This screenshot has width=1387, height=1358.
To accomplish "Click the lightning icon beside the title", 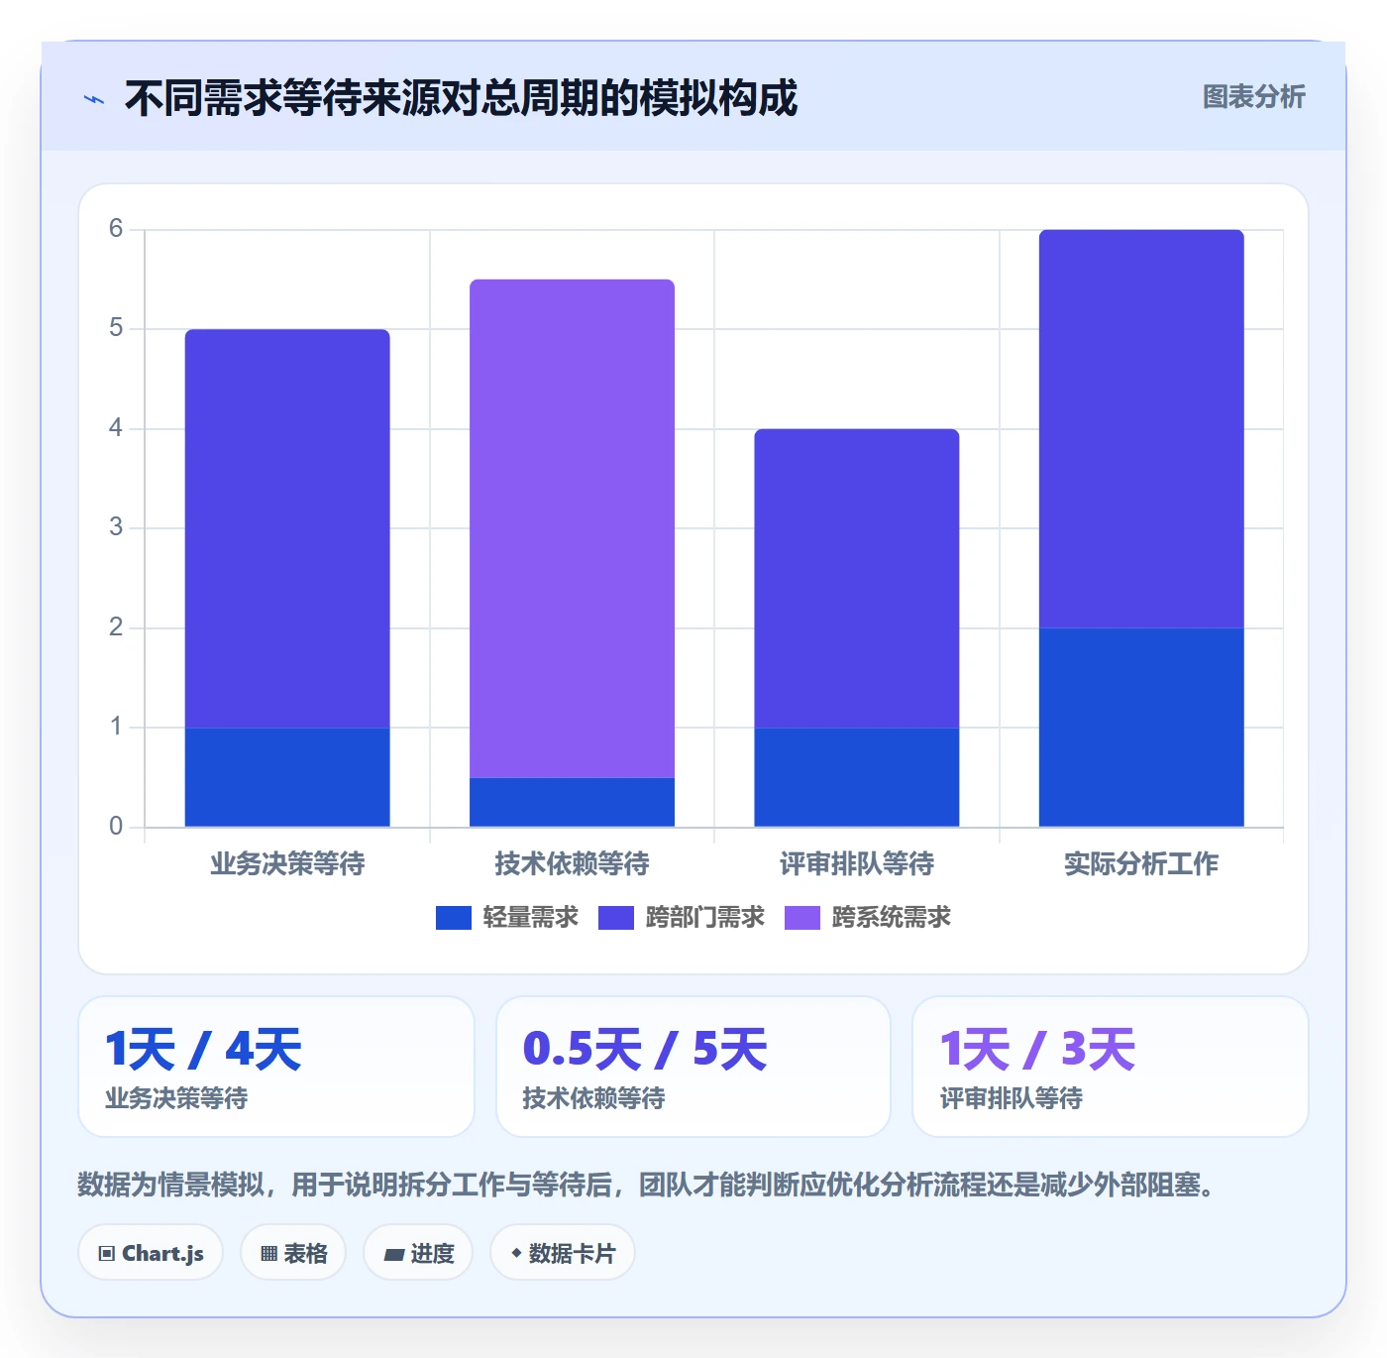I will [94, 99].
